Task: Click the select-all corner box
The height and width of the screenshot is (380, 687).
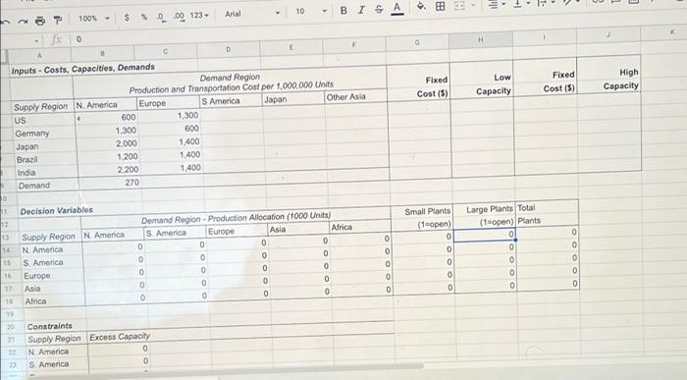Action: [4, 56]
